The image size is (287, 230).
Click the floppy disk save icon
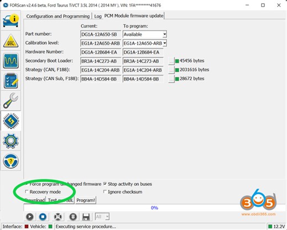[86, 217]
